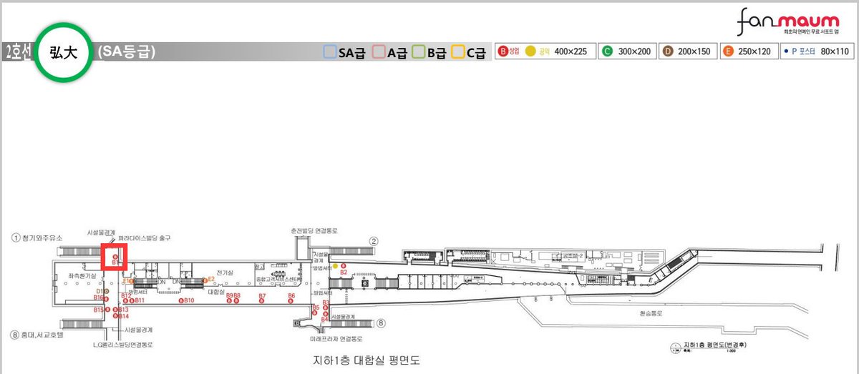Image resolution: width=859 pixels, height=374 pixels.
Task: Click the 파라다이스빌딩 출구 label
Action: click(145, 238)
